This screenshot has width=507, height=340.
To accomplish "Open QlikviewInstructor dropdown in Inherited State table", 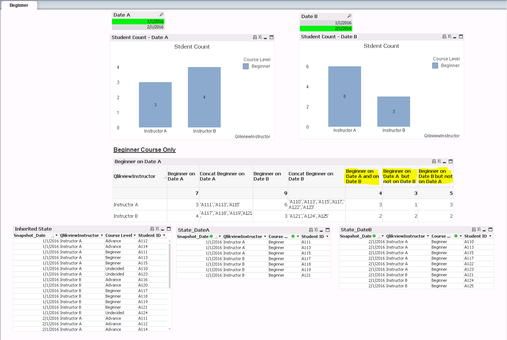I will [x=102, y=235].
